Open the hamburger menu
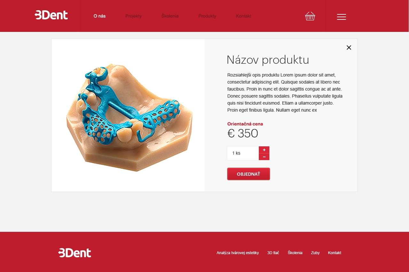The width and height of the screenshot is (409, 272). tap(342, 17)
